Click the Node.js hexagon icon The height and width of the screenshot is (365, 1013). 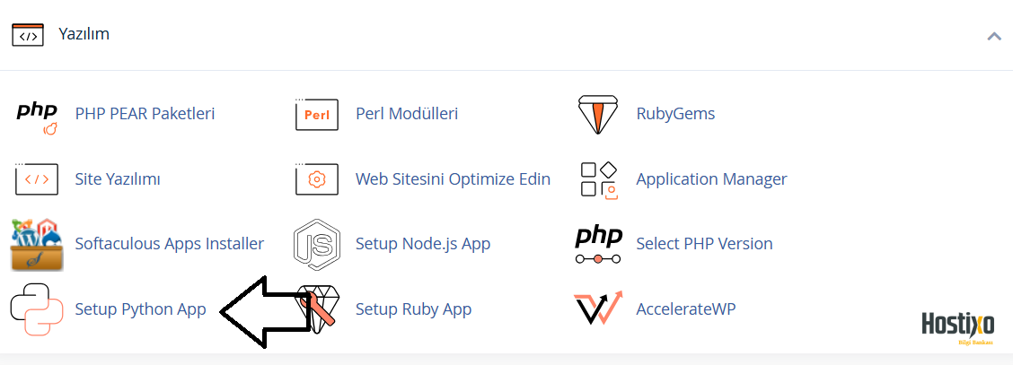316,245
